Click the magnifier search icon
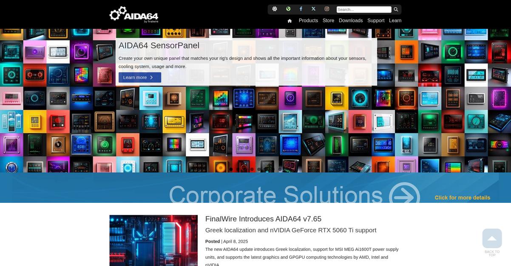The height and width of the screenshot is (266, 511). click(x=396, y=9)
